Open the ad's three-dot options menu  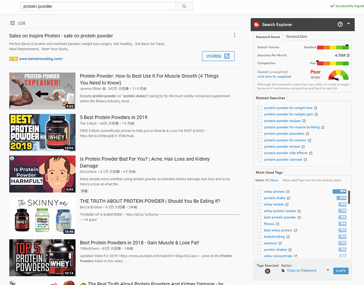[234, 35]
